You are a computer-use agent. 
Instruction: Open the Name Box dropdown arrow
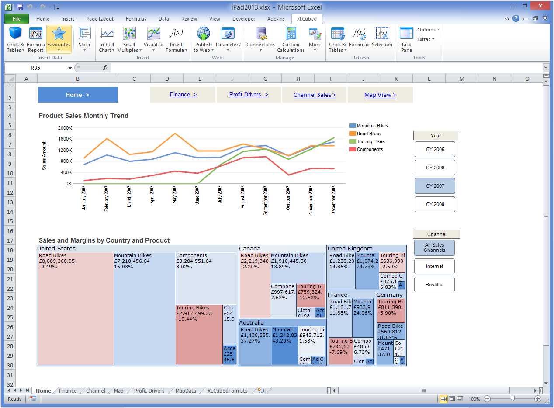click(70, 68)
